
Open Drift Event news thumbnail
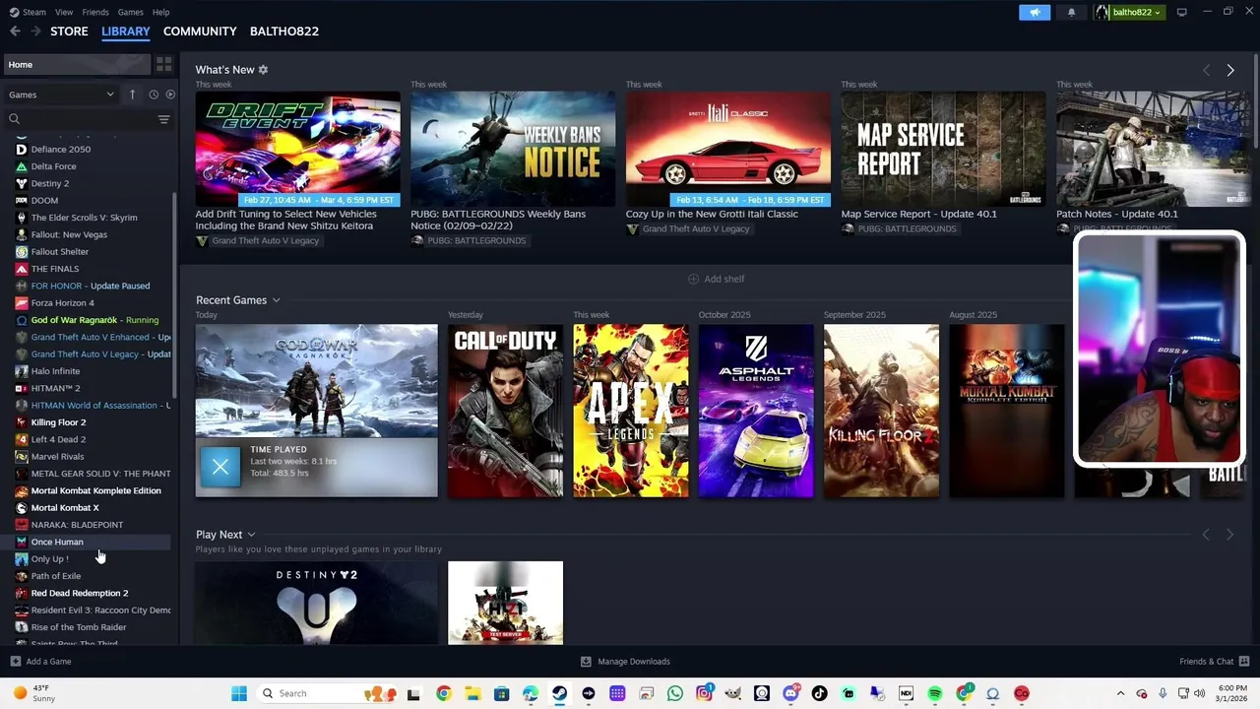tap(297, 149)
